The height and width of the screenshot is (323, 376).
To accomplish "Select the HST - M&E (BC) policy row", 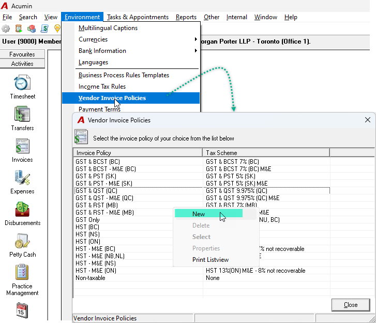I will (x=124, y=249).
